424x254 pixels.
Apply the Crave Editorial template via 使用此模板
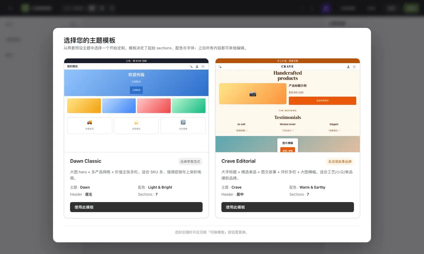pyautogui.click(x=288, y=207)
